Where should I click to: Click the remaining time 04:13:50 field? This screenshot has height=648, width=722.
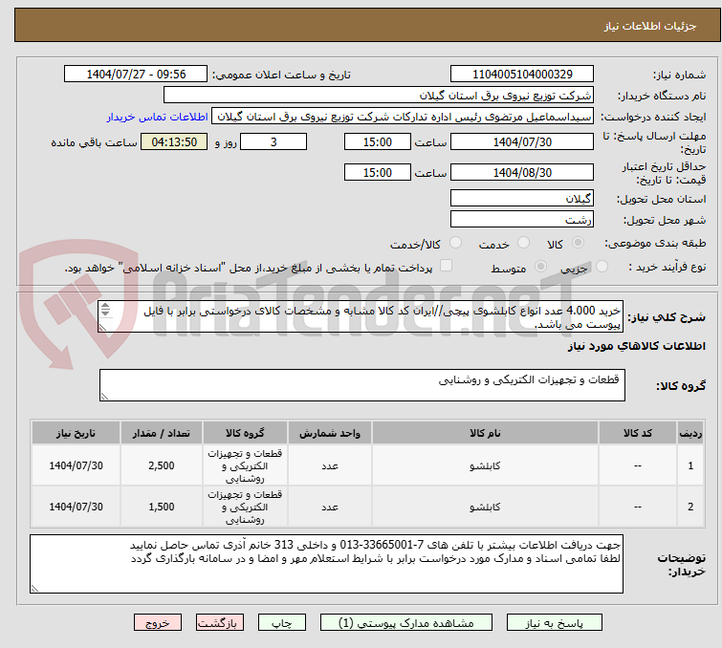pyautogui.click(x=174, y=141)
